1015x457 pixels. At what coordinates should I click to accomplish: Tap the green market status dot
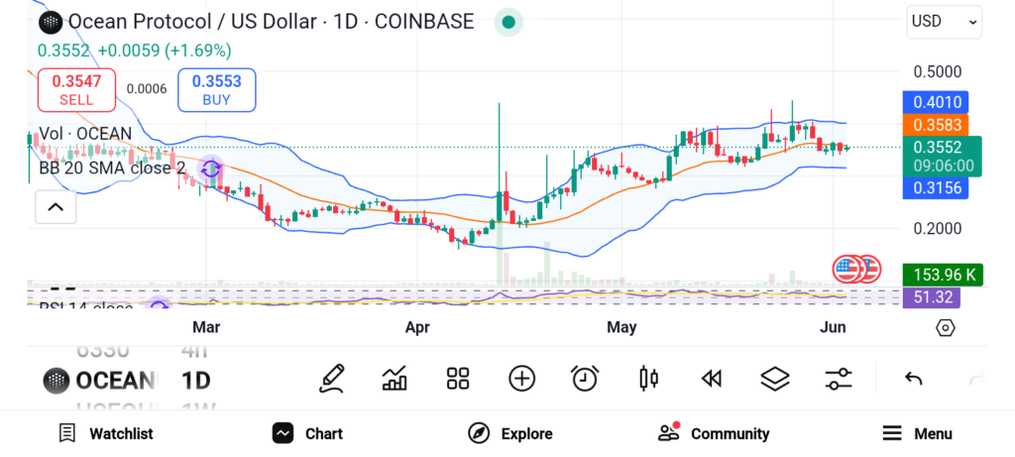(x=508, y=23)
